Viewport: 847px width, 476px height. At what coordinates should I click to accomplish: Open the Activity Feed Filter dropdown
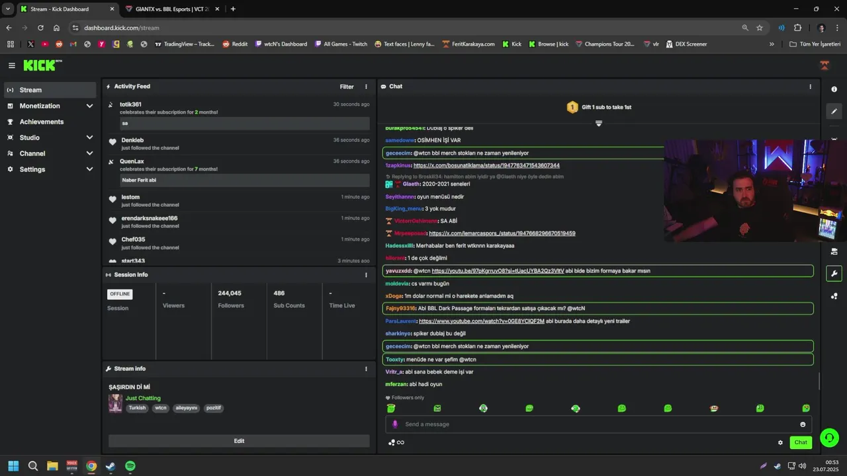click(x=347, y=87)
